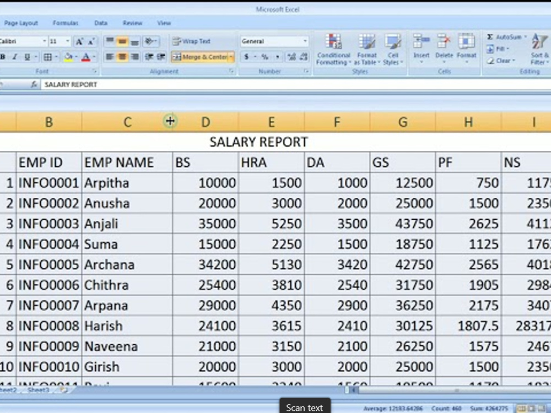Open Conditional Formatting
Viewport: 551px width, 413px height.
333,50
